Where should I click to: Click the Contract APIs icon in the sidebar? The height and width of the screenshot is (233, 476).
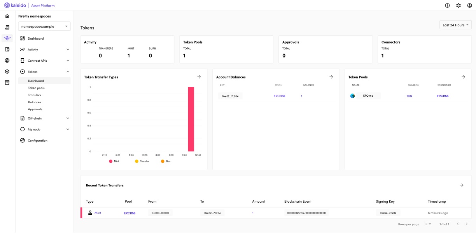click(x=22, y=60)
